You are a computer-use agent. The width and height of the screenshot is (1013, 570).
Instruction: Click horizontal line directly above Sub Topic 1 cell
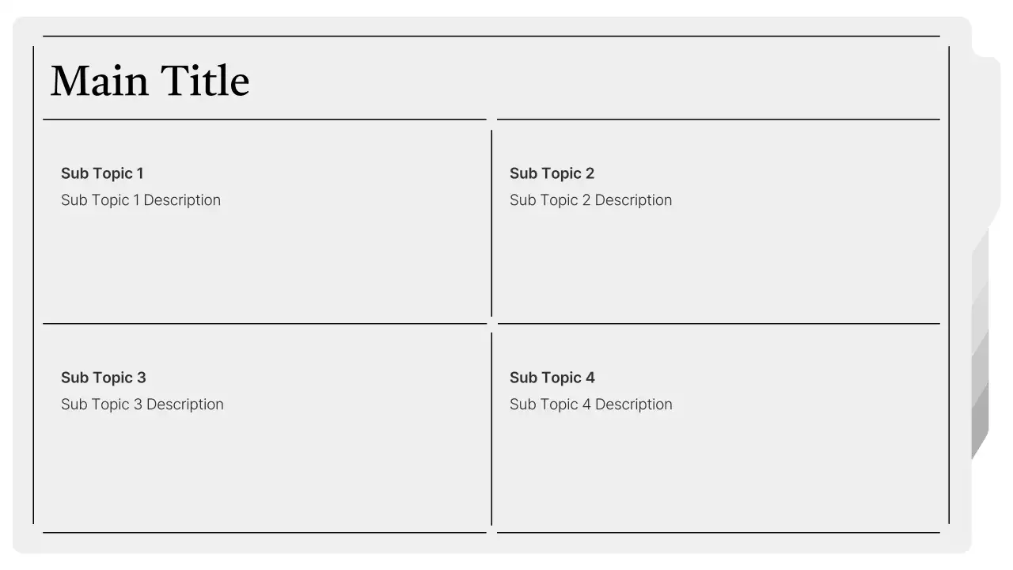tap(264, 120)
